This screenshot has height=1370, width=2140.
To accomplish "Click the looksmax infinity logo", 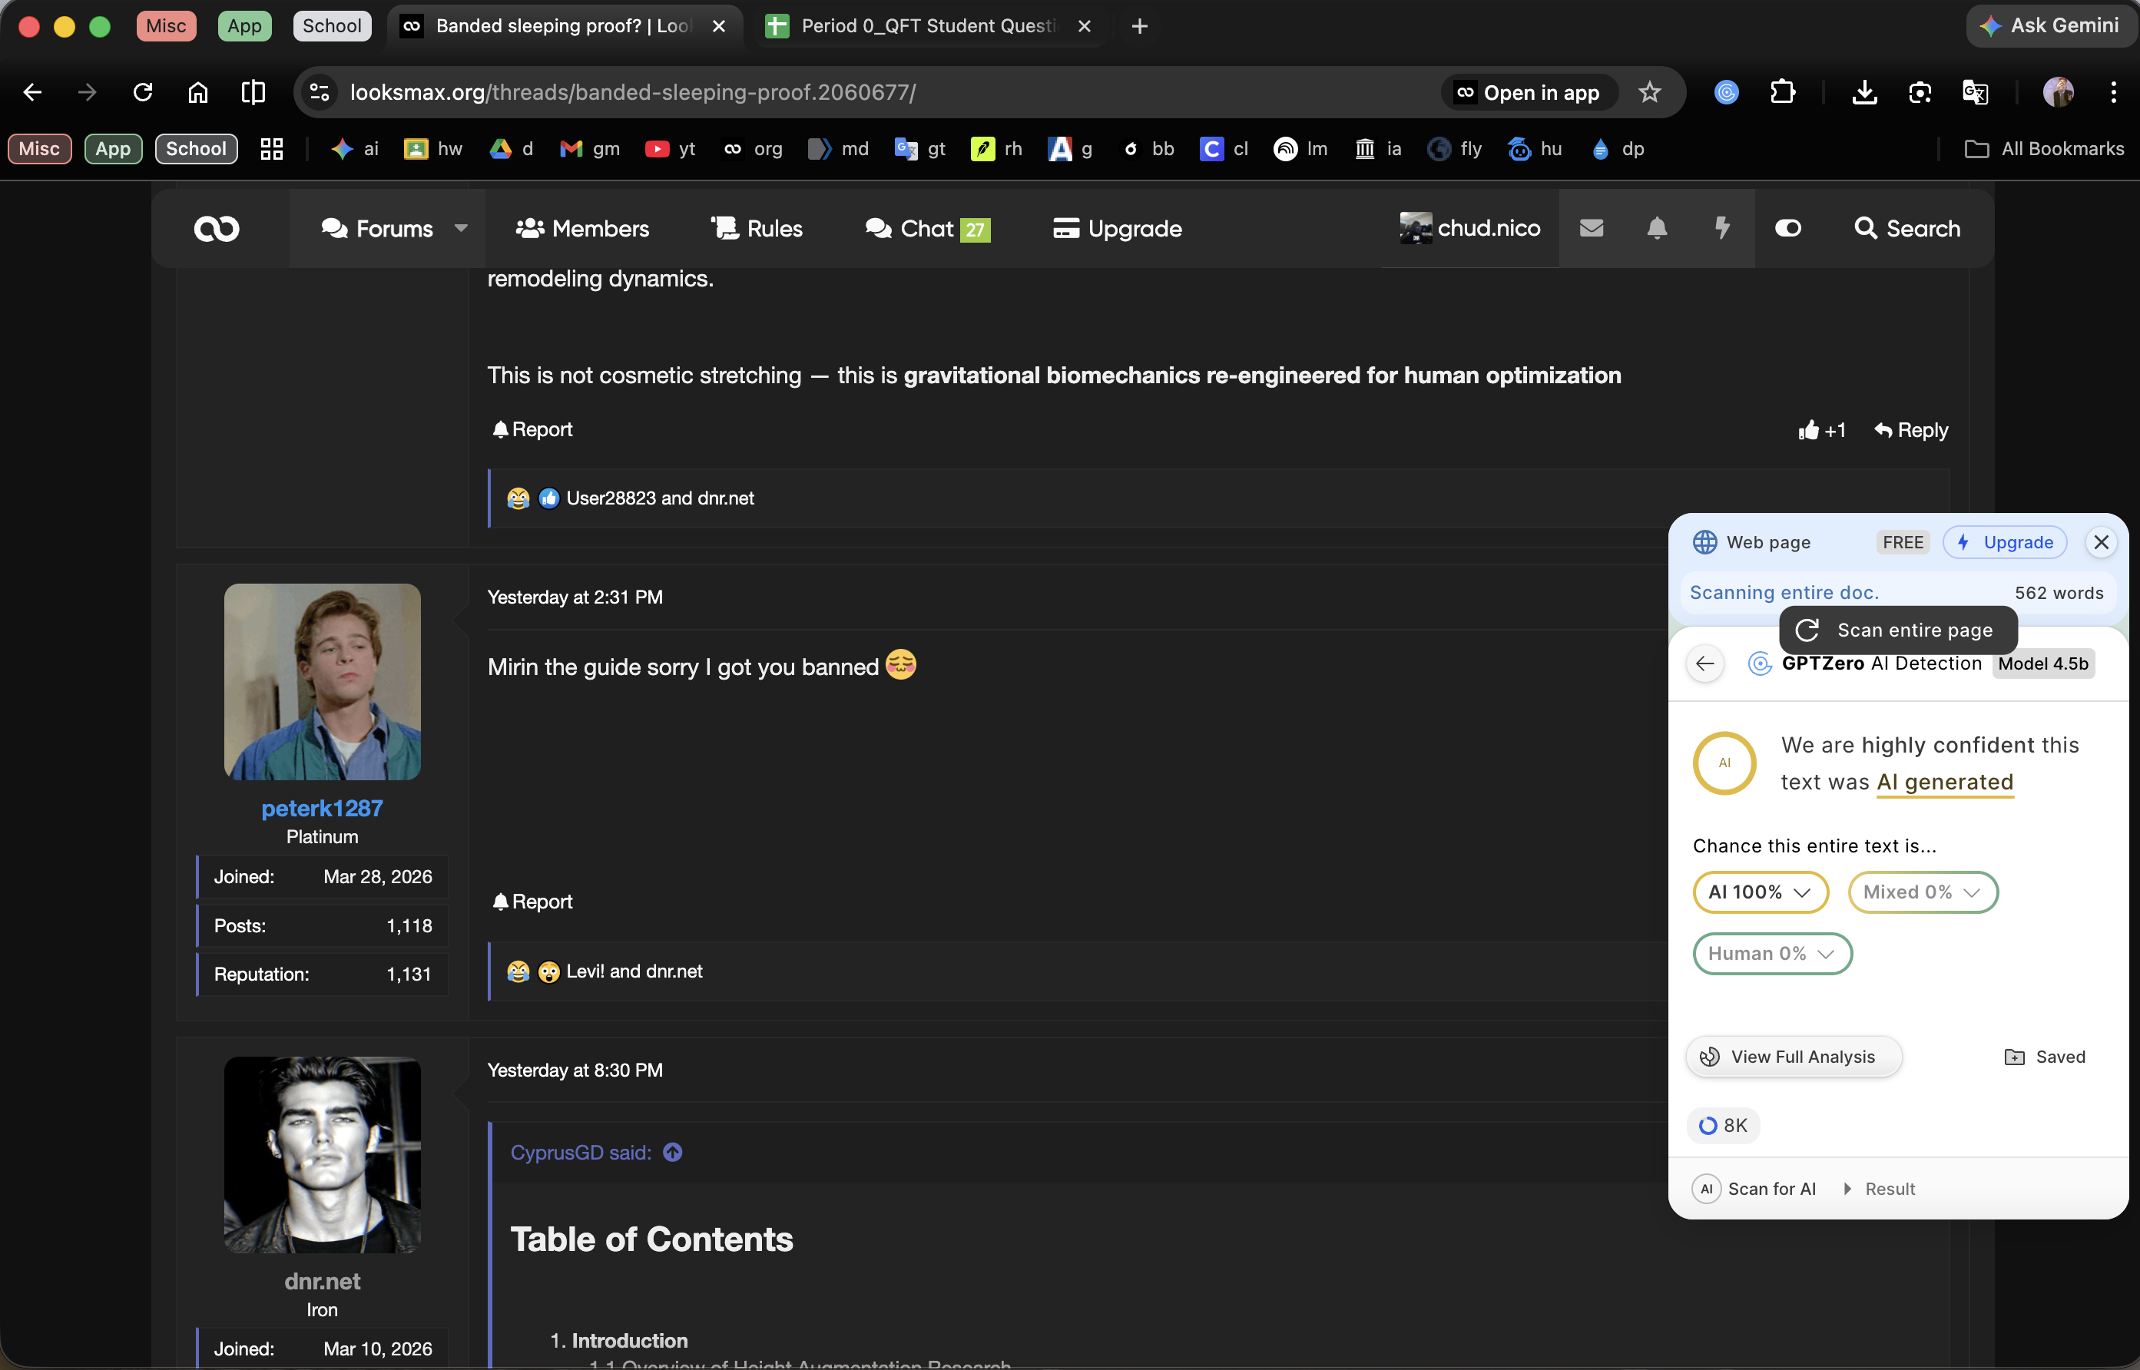I will pos(216,229).
